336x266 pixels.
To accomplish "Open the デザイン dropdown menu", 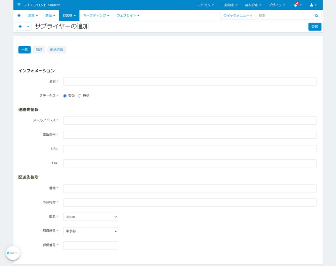I will pos(277,5).
